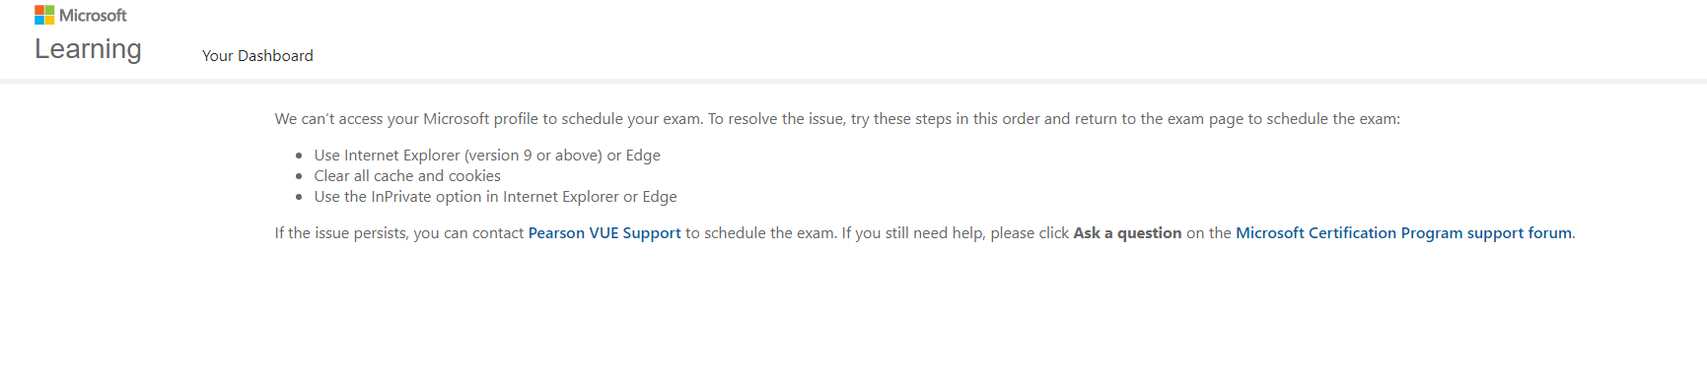Screen dimensions: 1707x378
Task: Go to Your Dashboard
Action: [x=257, y=56]
